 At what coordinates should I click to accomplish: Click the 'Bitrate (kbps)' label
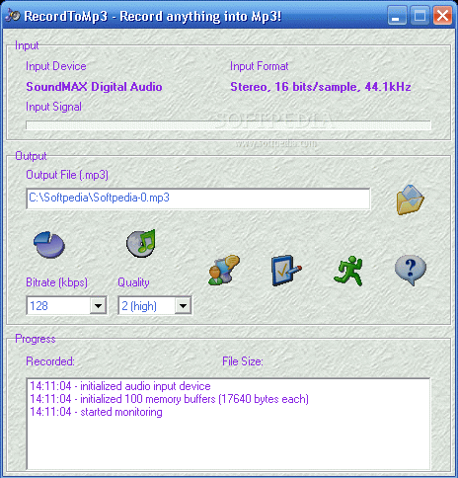[x=56, y=282]
